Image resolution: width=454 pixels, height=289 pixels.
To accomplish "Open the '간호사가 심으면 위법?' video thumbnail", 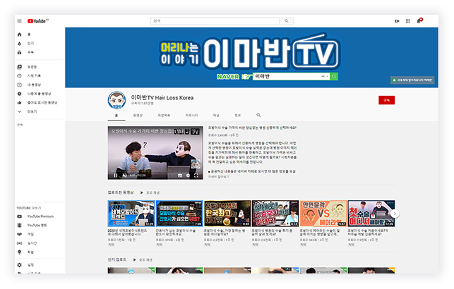I will (x=179, y=214).
